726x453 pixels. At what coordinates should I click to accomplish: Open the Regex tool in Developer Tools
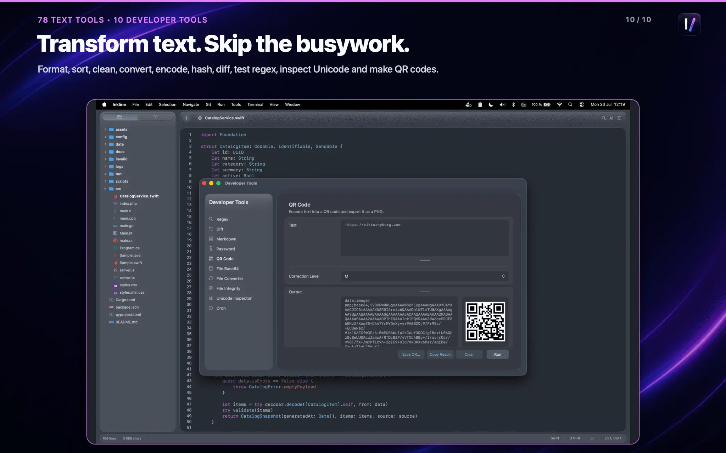222,219
